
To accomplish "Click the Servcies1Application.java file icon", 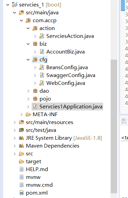I will (35, 107).
